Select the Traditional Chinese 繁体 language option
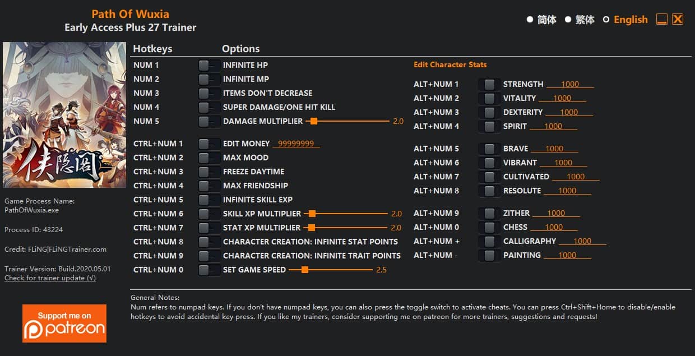The width and height of the screenshot is (695, 356). pyautogui.click(x=580, y=20)
